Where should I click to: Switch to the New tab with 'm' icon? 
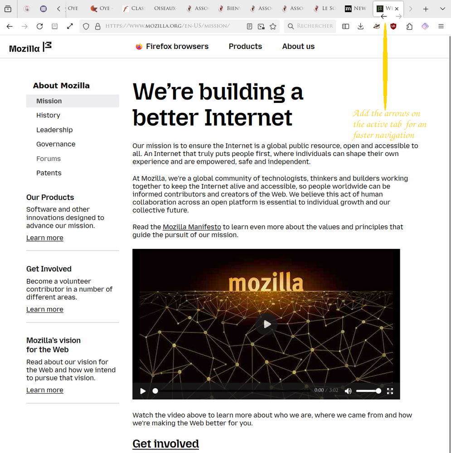(355, 9)
